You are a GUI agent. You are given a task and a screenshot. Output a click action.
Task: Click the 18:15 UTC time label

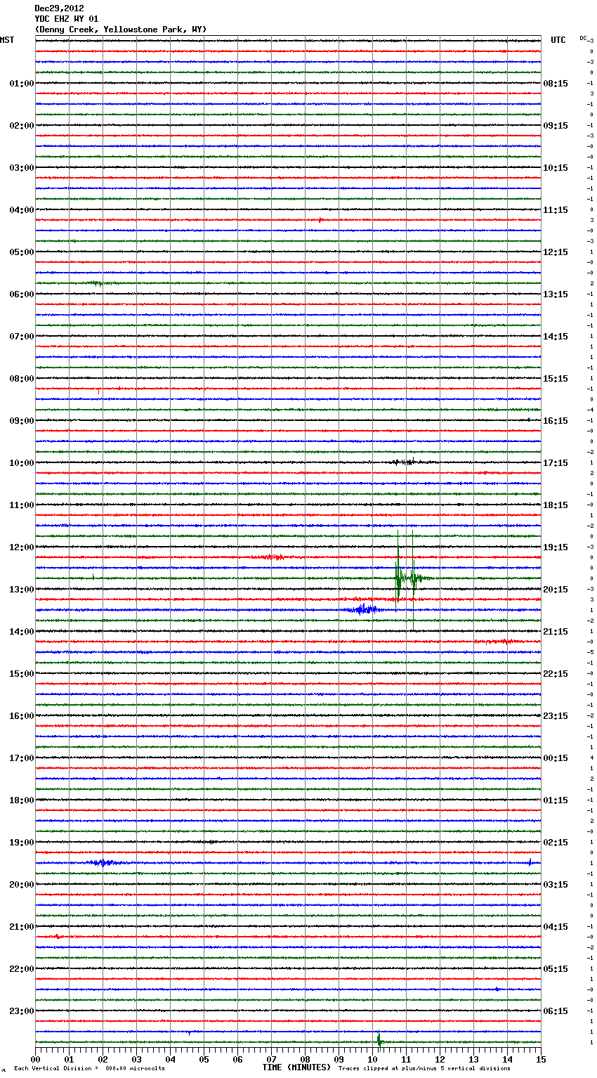[x=556, y=505]
